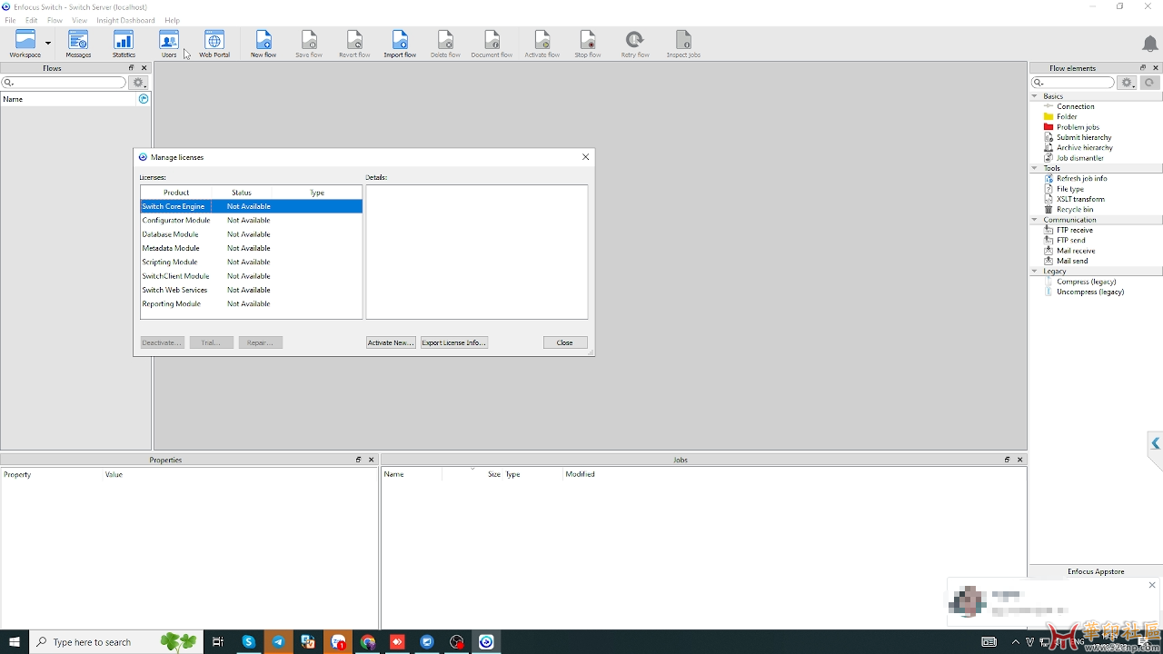Click the Inspect jobs toolbar icon
This screenshot has height=654, width=1163.
tap(683, 44)
